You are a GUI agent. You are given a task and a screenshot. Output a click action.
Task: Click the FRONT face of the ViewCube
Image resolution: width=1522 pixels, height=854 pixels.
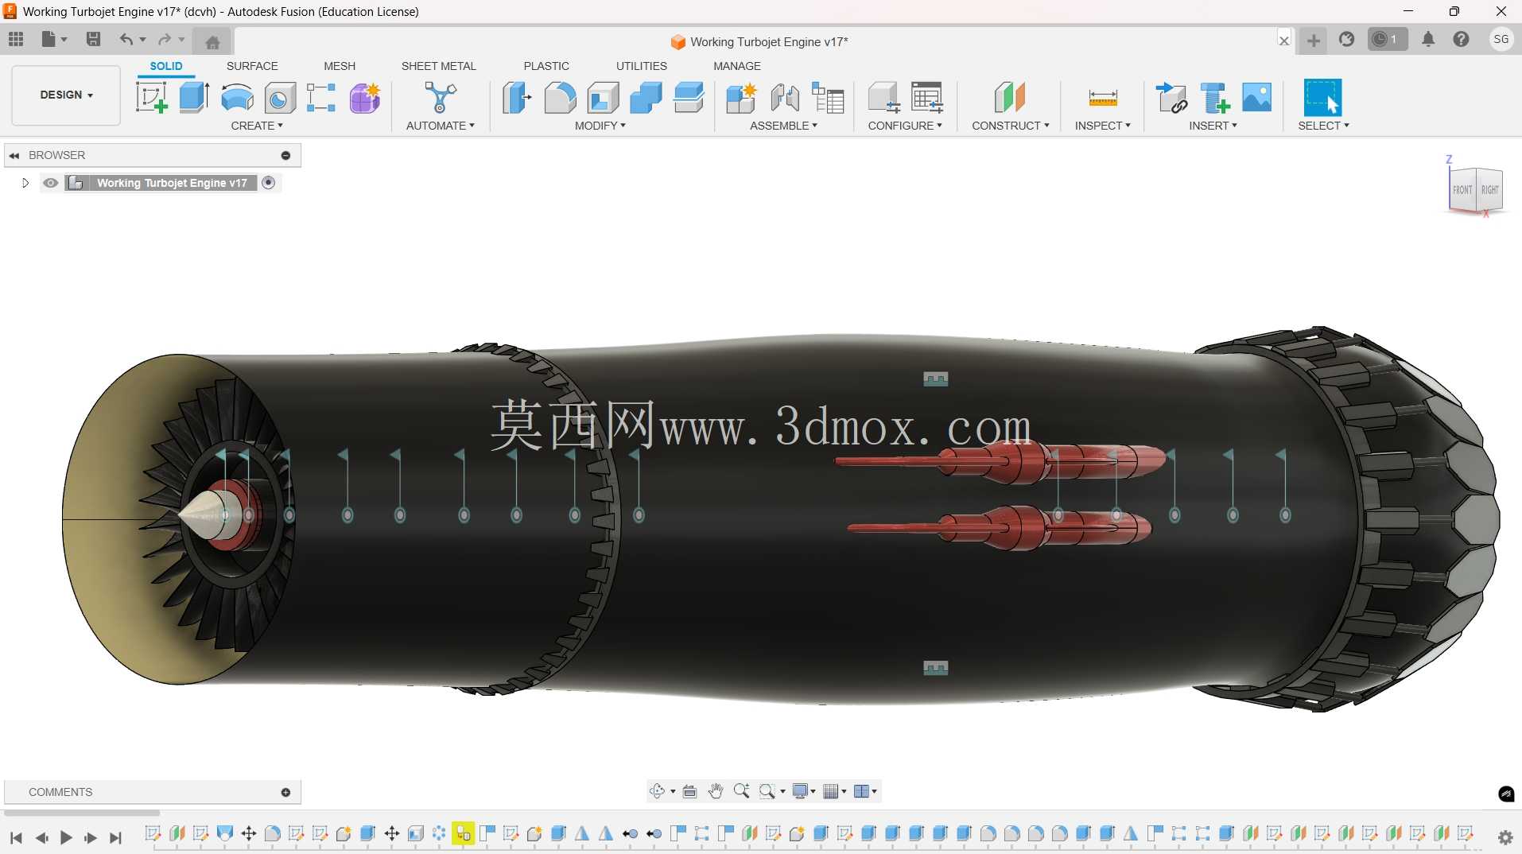tap(1462, 190)
